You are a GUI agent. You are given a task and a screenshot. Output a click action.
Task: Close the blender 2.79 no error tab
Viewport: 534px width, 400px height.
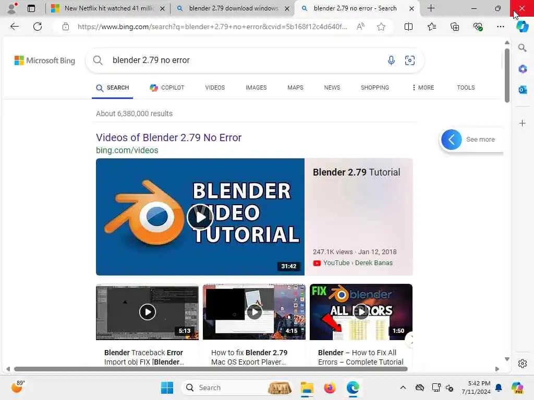(x=412, y=8)
